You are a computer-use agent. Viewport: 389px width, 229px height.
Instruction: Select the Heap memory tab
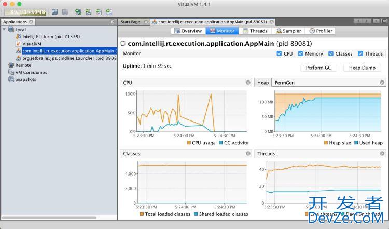click(x=263, y=83)
